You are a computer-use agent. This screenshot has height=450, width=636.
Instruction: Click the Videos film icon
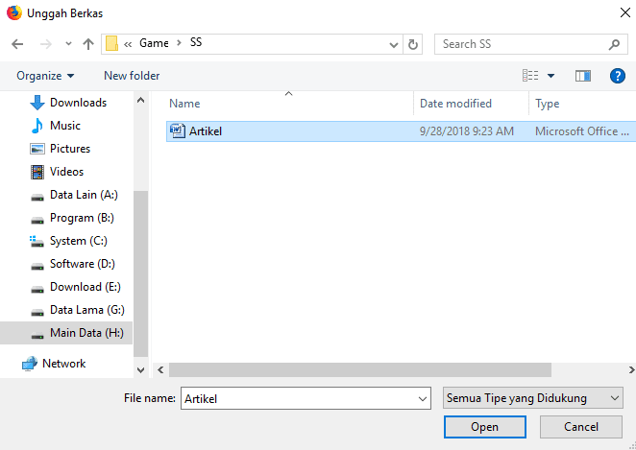(x=37, y=172)
